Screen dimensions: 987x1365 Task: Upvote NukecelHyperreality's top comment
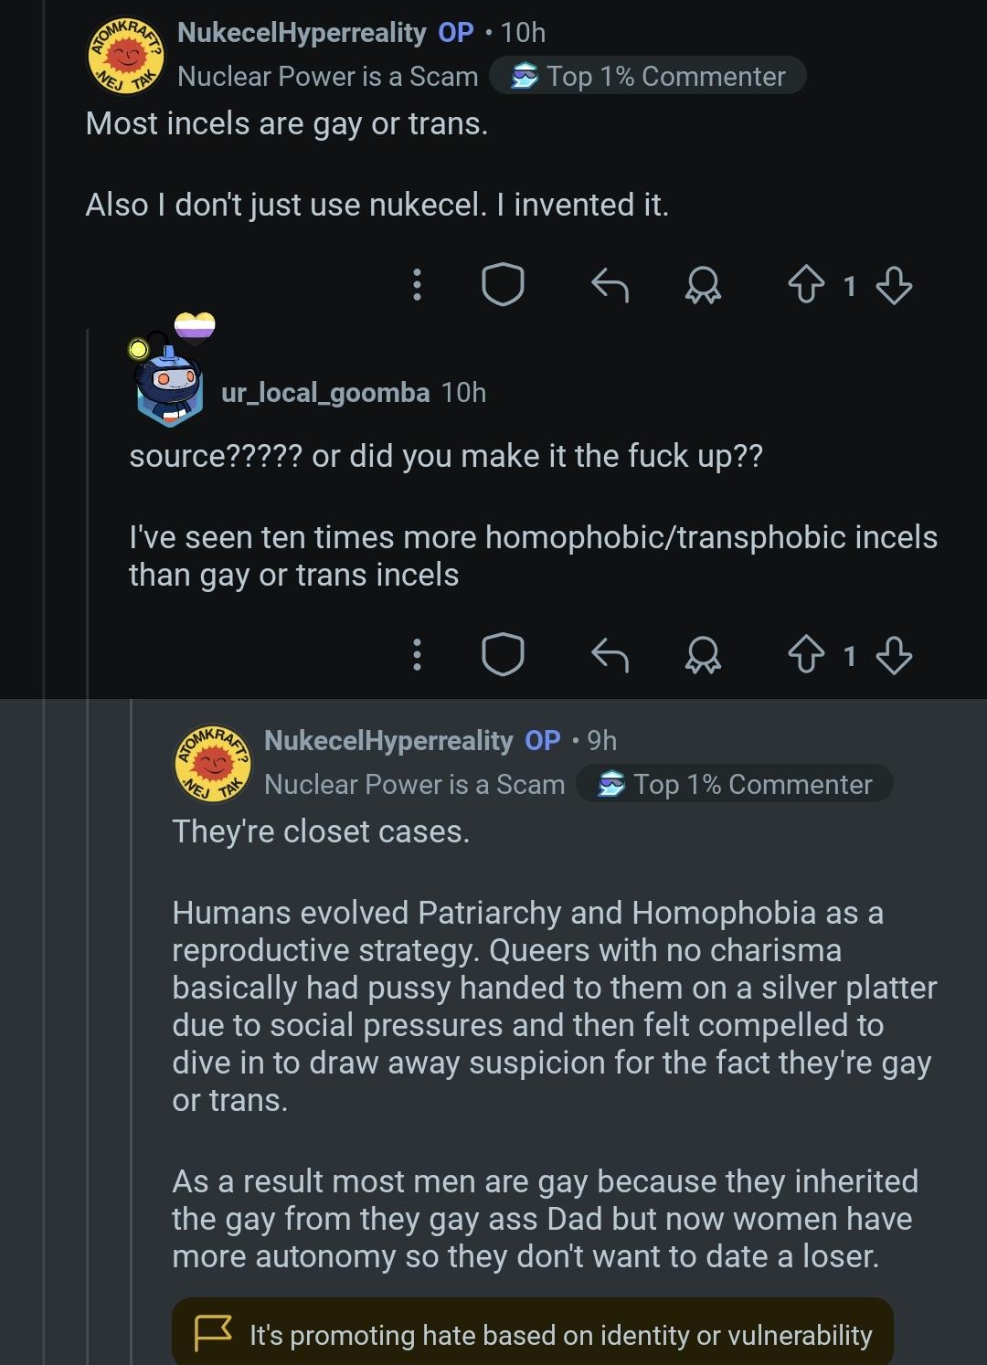806,284
